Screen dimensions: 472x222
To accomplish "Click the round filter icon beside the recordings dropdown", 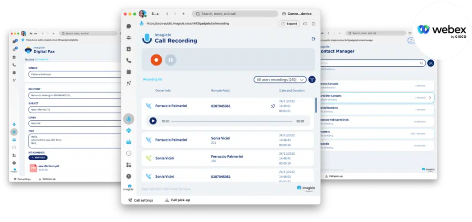I will [312, 80].
